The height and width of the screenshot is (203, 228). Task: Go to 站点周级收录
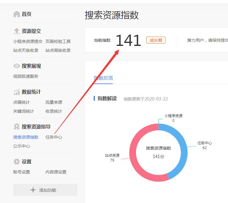(58, 50)
